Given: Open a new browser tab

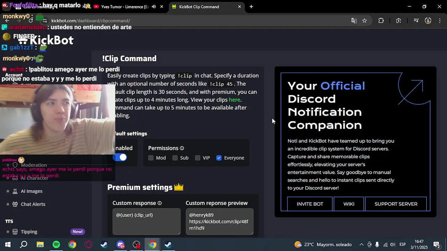Looking at the screenshot, I should (251, 7).
